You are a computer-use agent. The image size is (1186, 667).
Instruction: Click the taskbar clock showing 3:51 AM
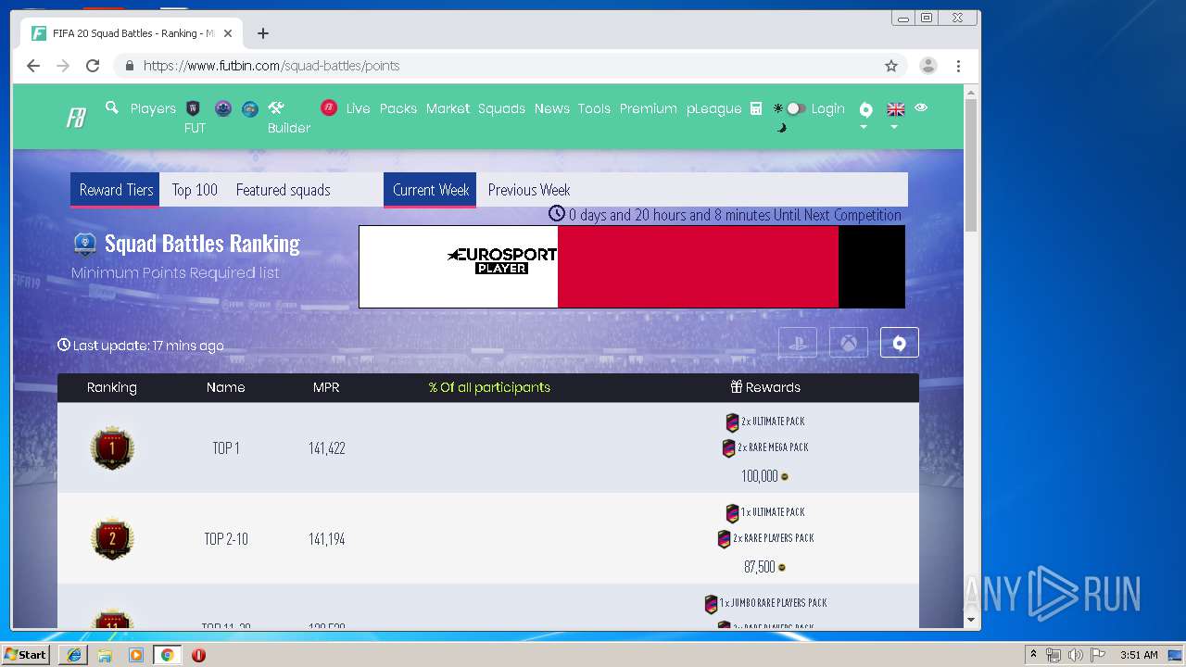[x=1139, y=655]
